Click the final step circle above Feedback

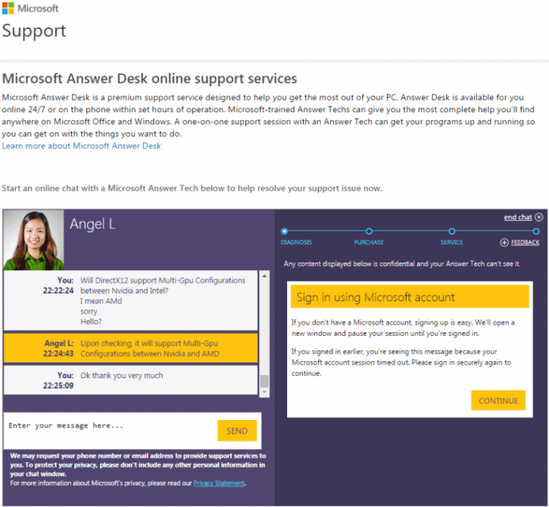click(536, 231)
